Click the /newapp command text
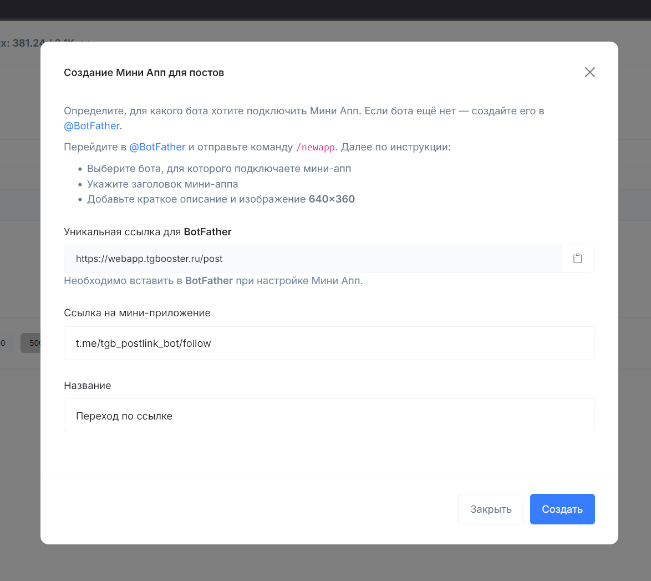The height and width of the screenshot is (581, 651). [316, 148]
